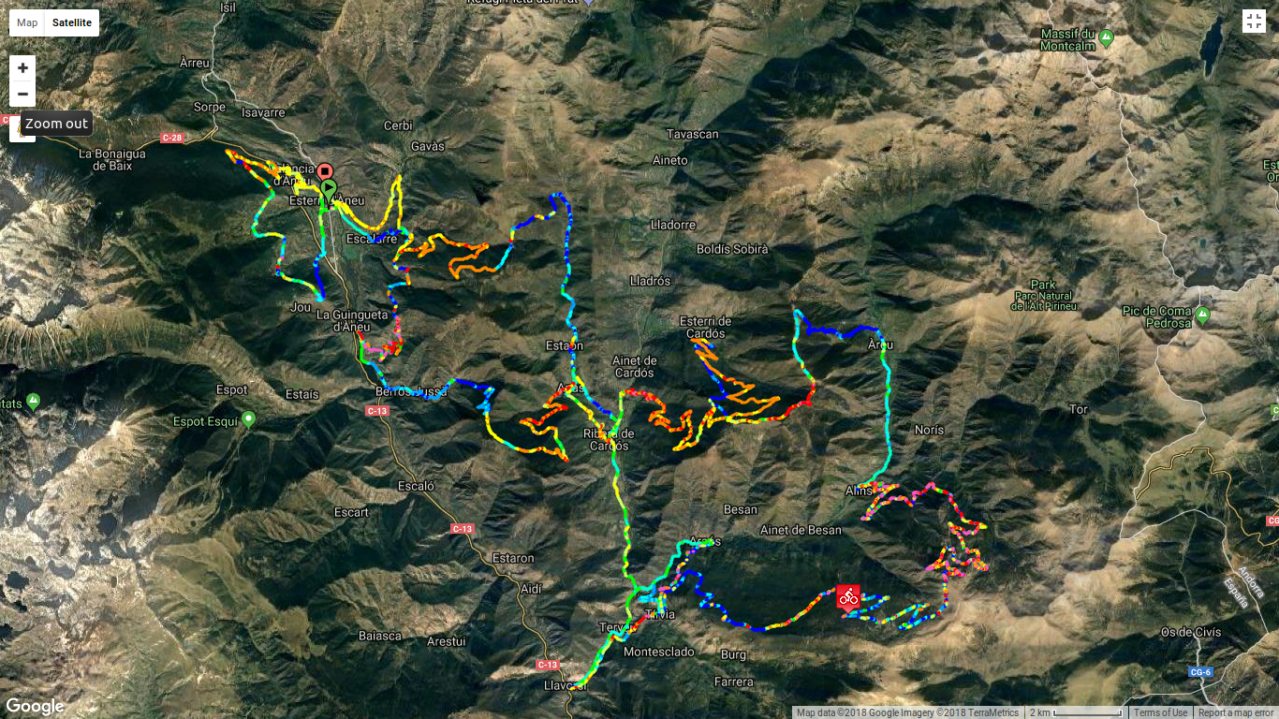This screenshot has width=1279, height=719.
Task: Click the C-13 road badge near Escaló
Action: [x=463, y=529]
